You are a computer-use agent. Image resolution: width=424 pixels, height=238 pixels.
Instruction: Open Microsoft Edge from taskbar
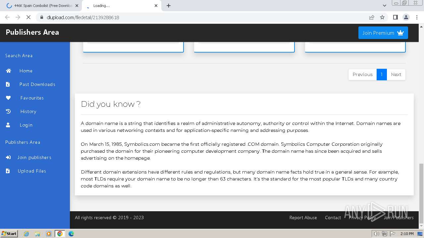click(71, 234)
